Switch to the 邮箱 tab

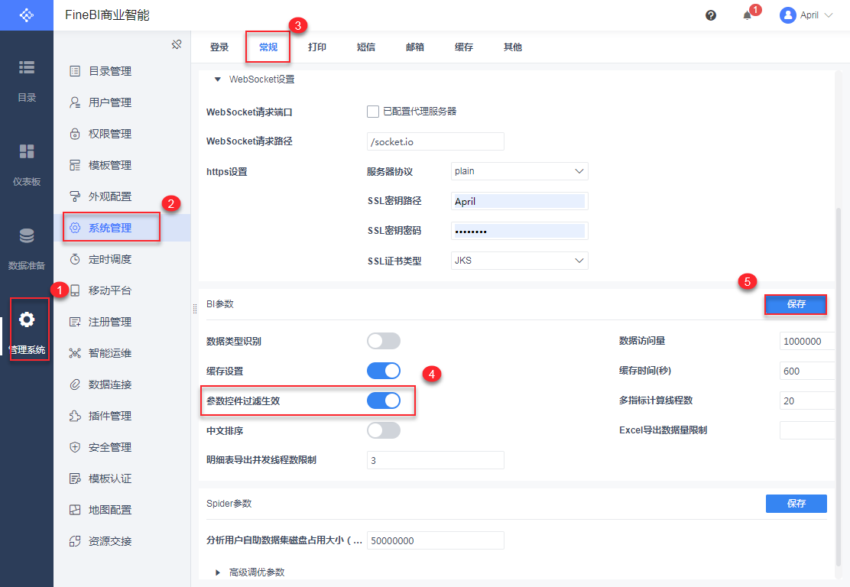(415, 47)
